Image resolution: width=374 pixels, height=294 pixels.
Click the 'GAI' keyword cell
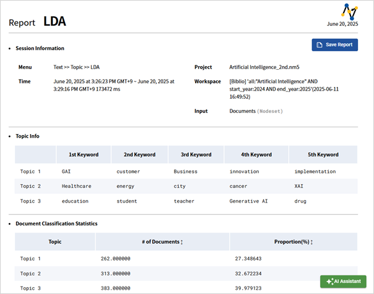[66, 172]
